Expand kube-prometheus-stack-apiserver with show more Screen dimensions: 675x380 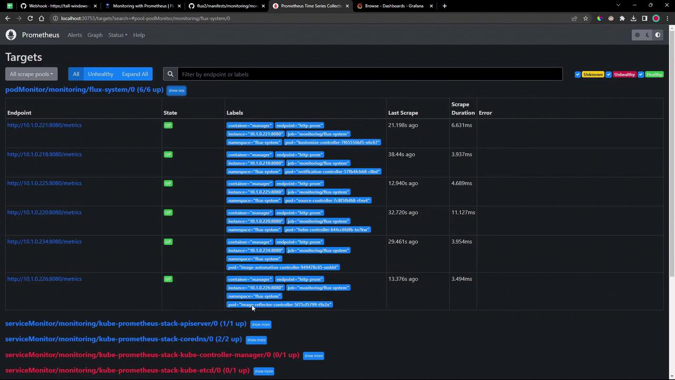point(261,324)
